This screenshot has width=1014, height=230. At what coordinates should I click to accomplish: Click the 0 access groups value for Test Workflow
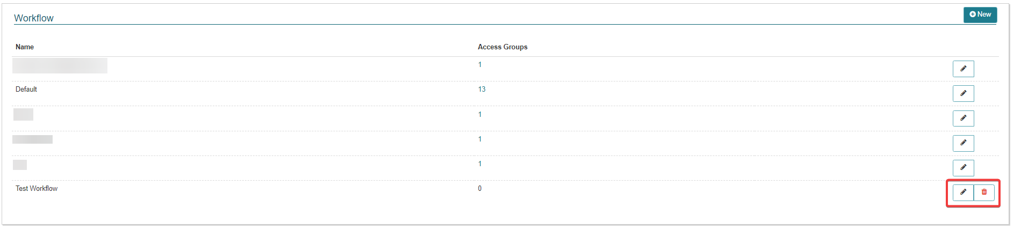[480, 189]
